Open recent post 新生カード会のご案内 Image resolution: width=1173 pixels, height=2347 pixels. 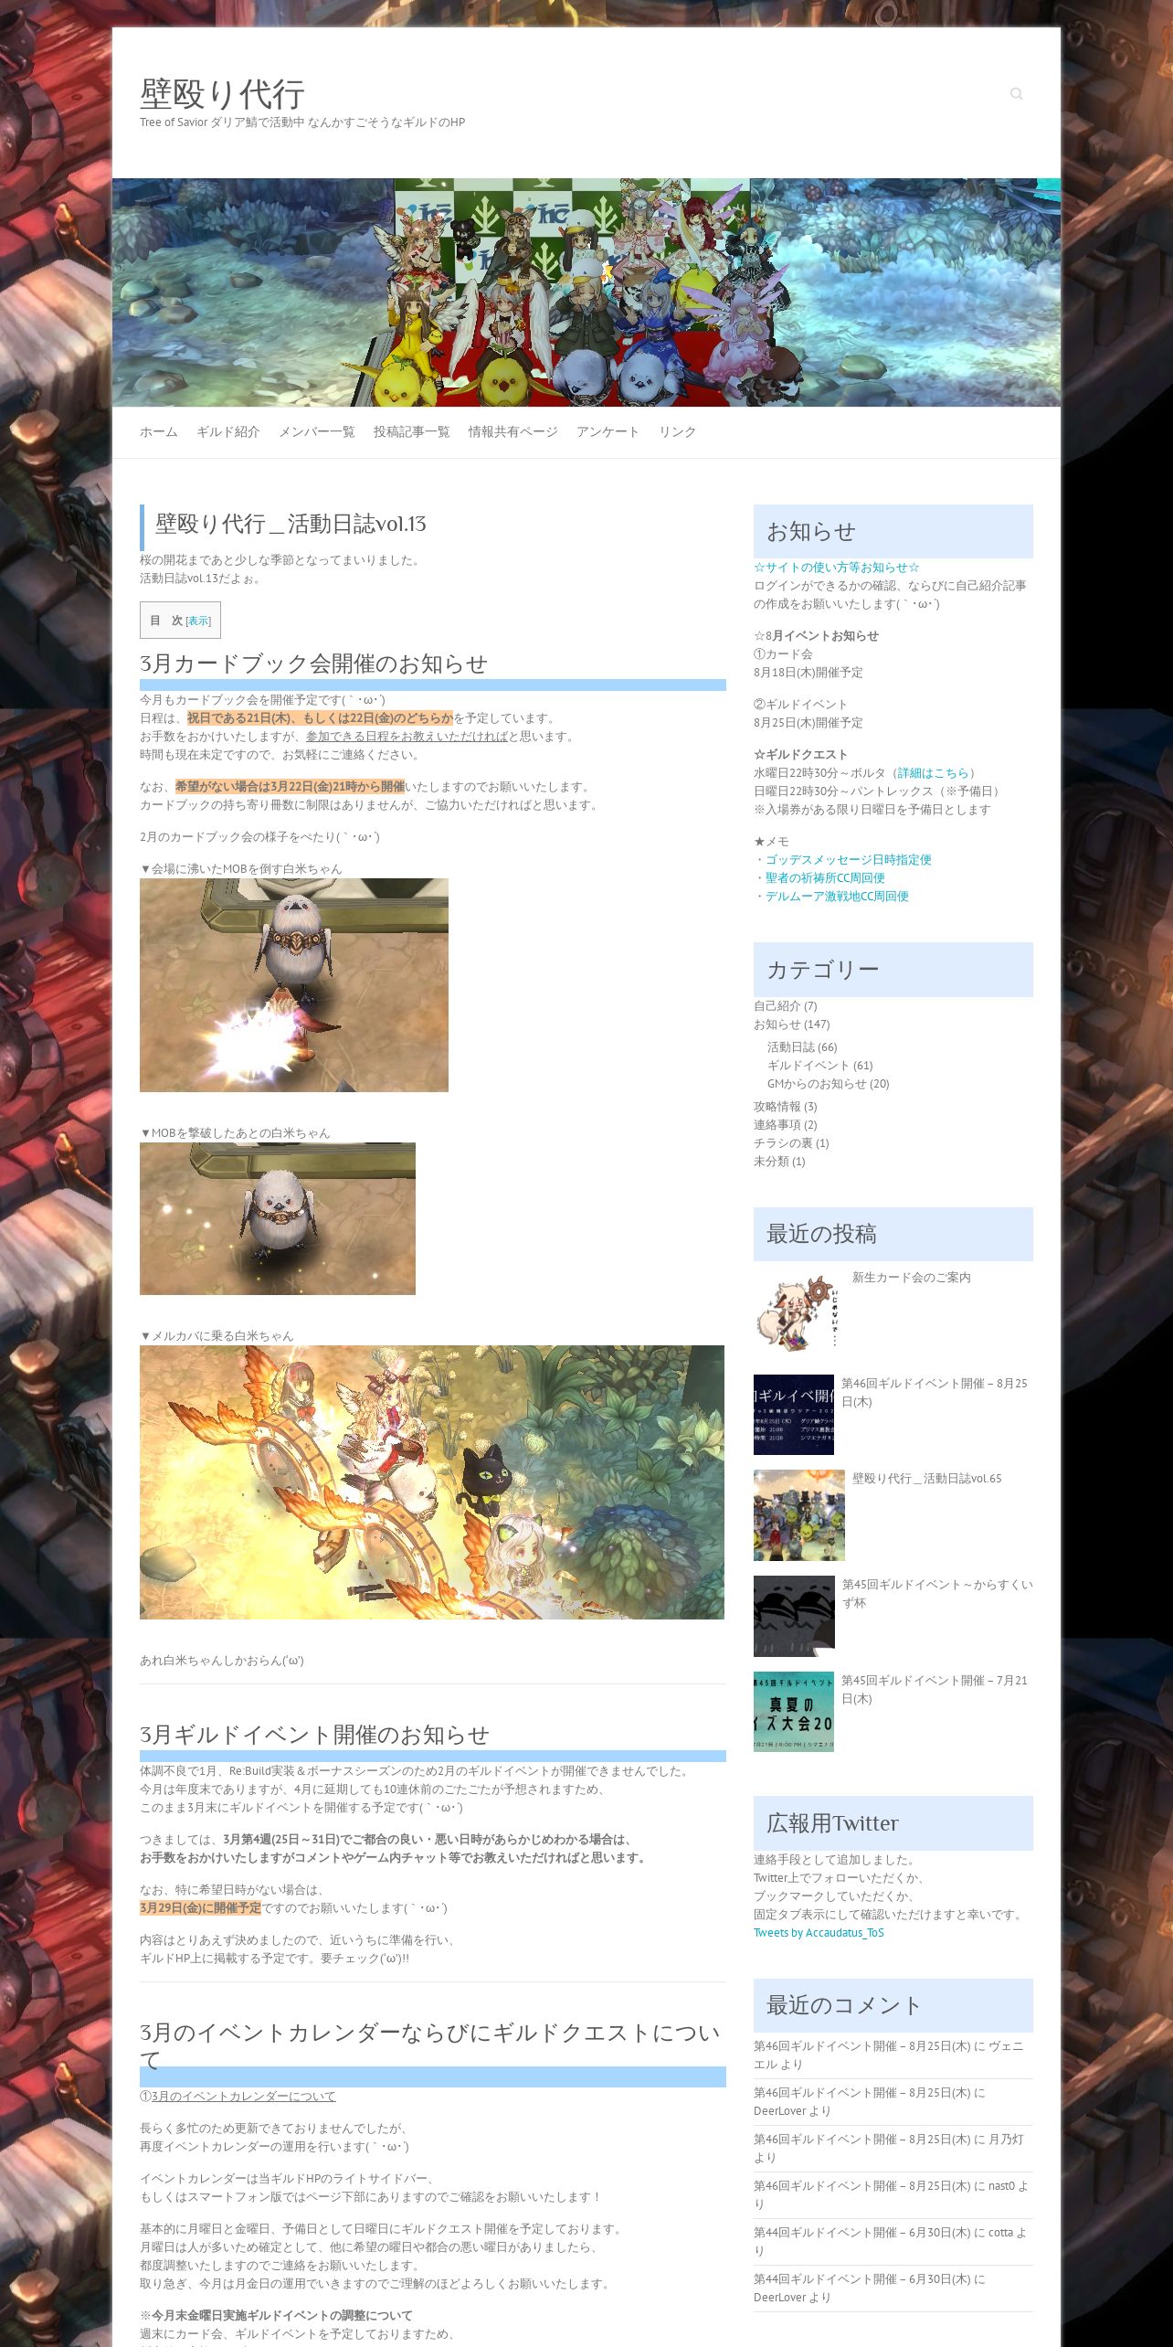pyautogui.click(x=912, y=1278)
